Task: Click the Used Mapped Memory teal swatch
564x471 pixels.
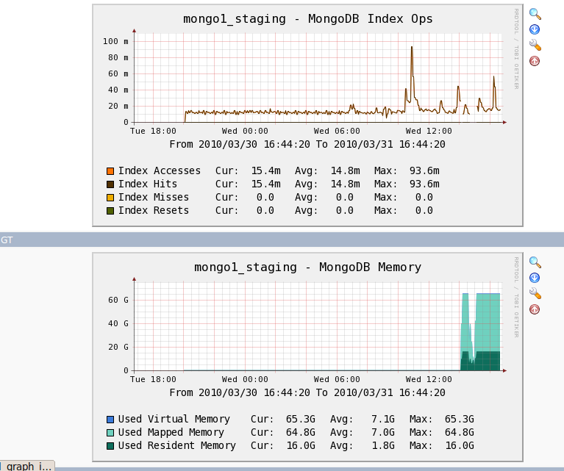Action: [x=110, y=433]
